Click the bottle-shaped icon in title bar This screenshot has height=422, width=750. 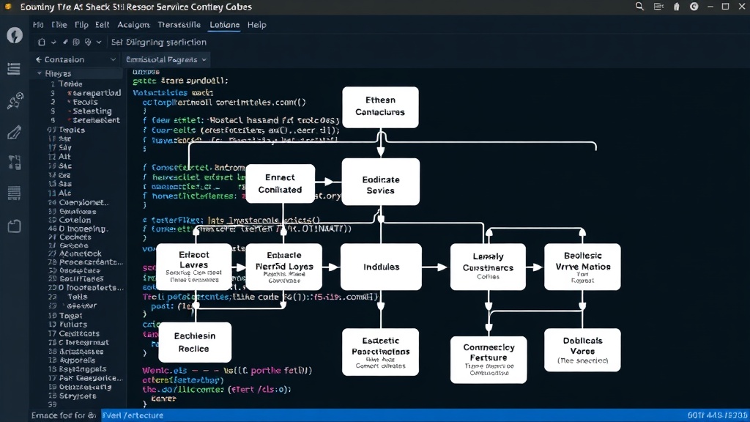click(676, 7)
